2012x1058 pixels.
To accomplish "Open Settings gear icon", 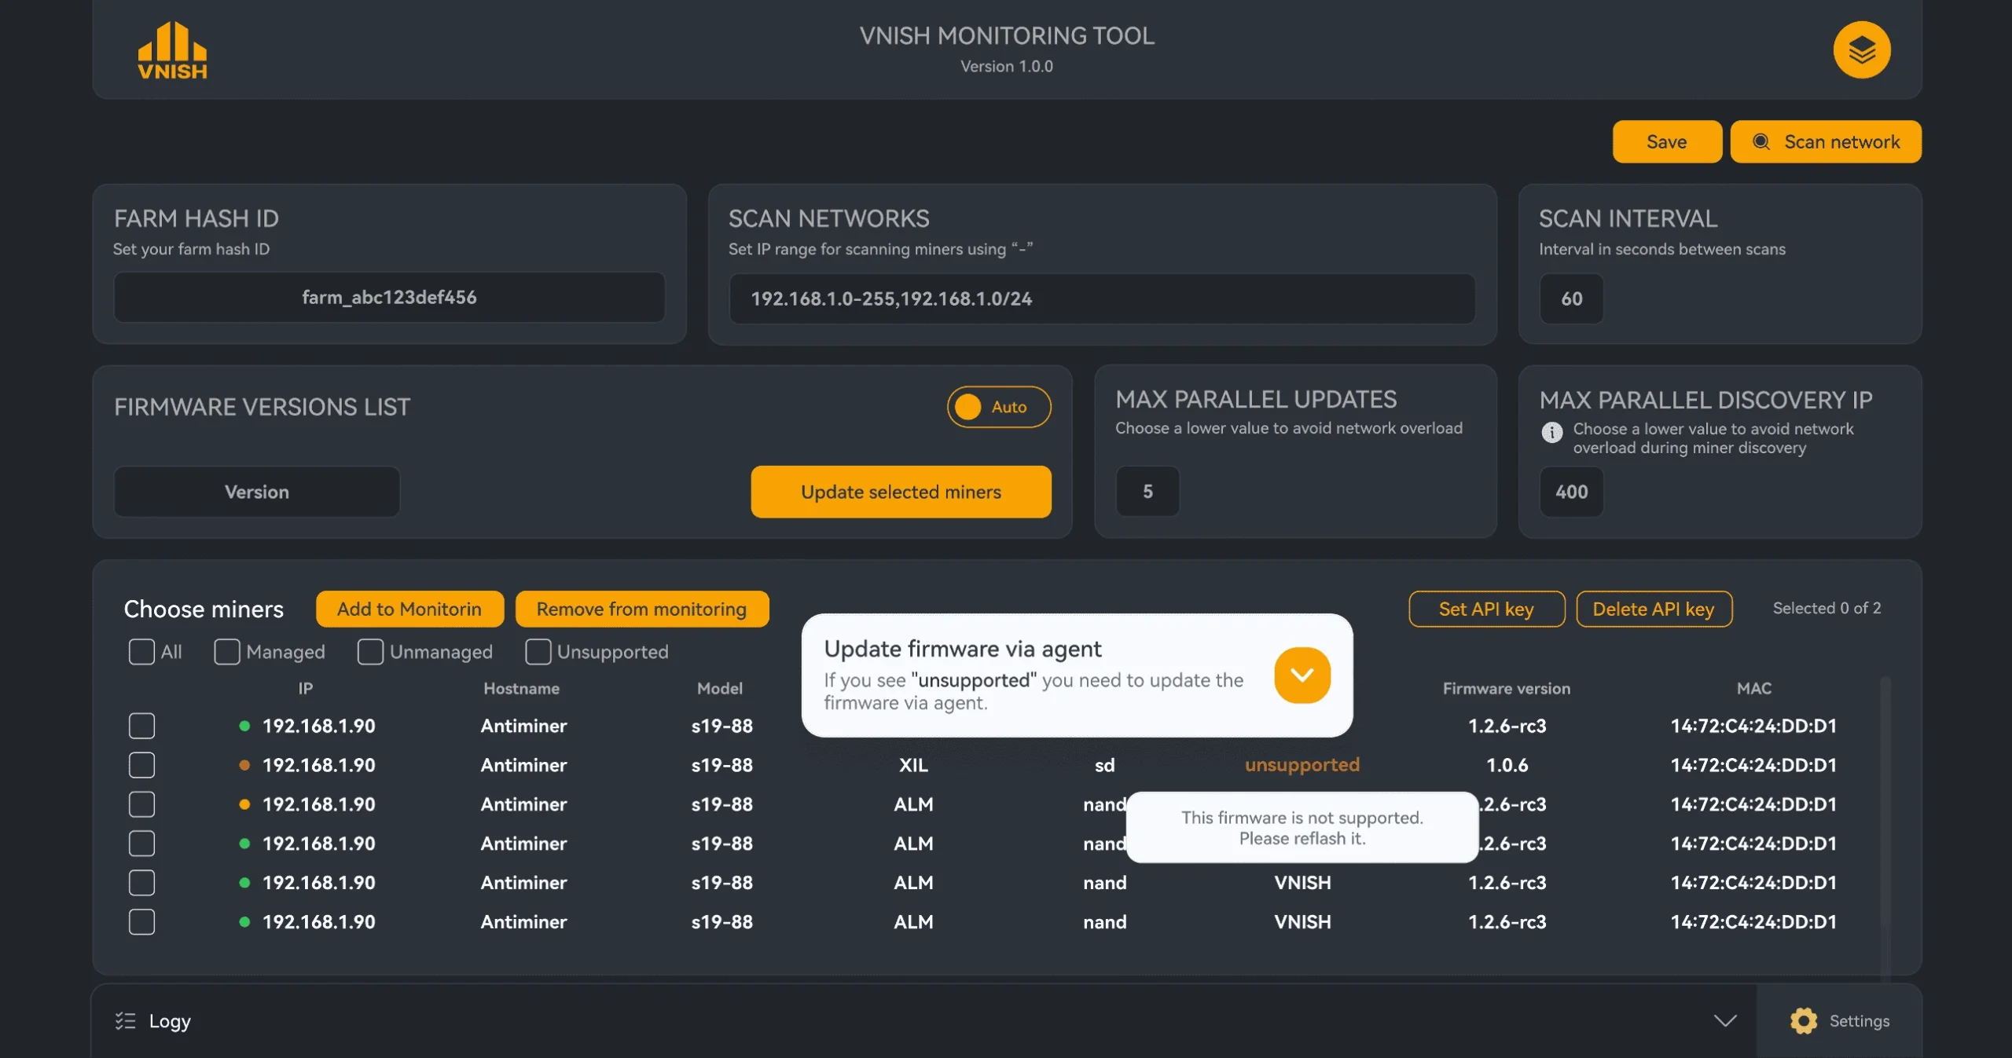I will click(1803, 1020).
